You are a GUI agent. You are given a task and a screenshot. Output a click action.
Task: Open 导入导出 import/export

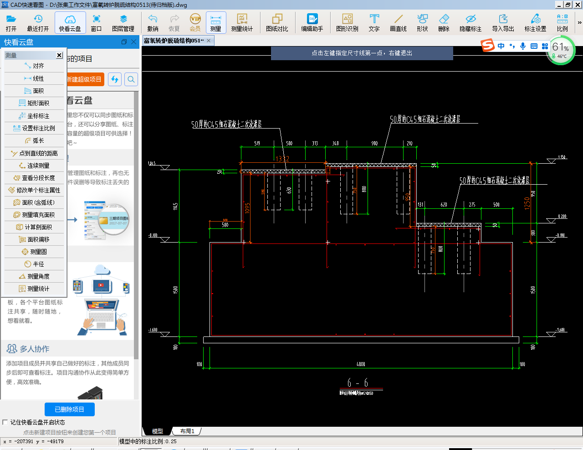click(503, 23)
